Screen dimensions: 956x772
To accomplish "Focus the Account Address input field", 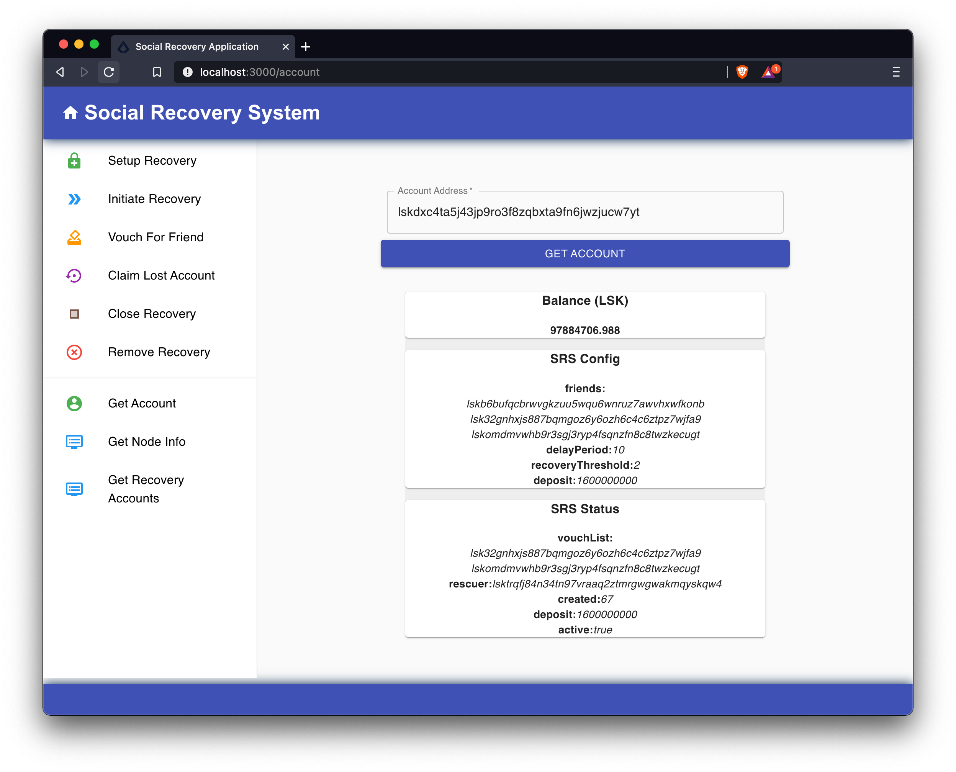I will click(x=584, y=212).
